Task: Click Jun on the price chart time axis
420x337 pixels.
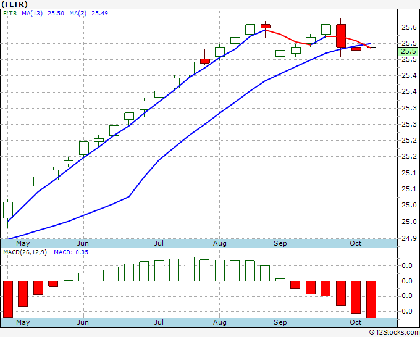Action: 83,243
